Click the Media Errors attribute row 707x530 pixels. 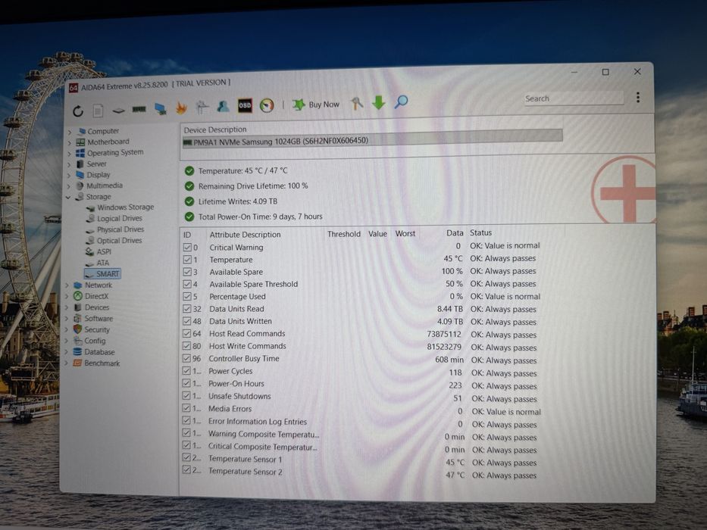(x=361, y=410)
